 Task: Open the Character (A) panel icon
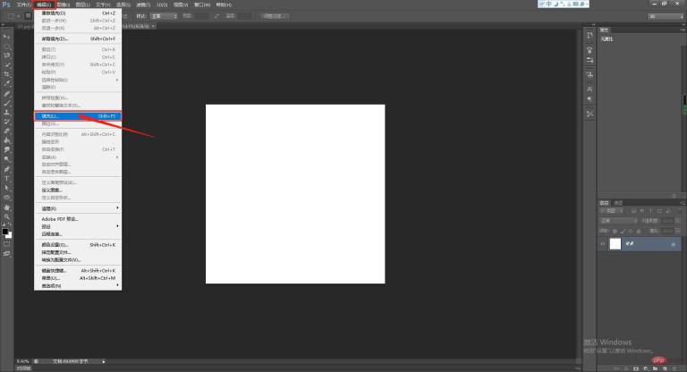pyautogui.click(x=589, y=89)
